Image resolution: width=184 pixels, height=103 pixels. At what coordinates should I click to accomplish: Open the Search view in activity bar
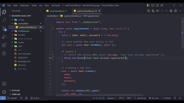4,20
